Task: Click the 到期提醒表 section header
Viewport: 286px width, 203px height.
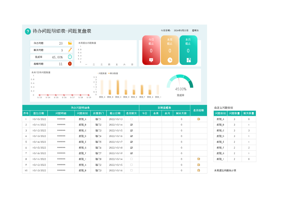Action: (164, 108)
